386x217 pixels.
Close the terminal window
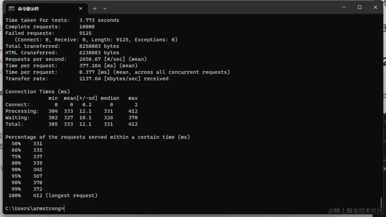pyautogui.click(x=375, y=7)
